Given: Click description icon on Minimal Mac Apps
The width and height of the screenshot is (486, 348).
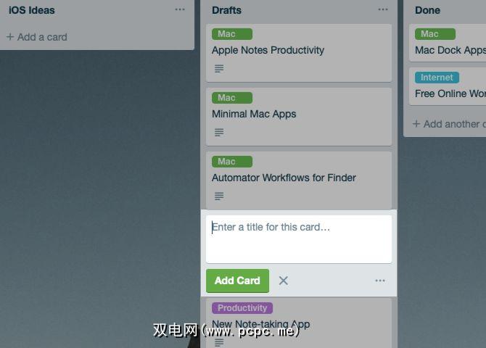Looking at the screenshot, I should (x=219, y=133).
